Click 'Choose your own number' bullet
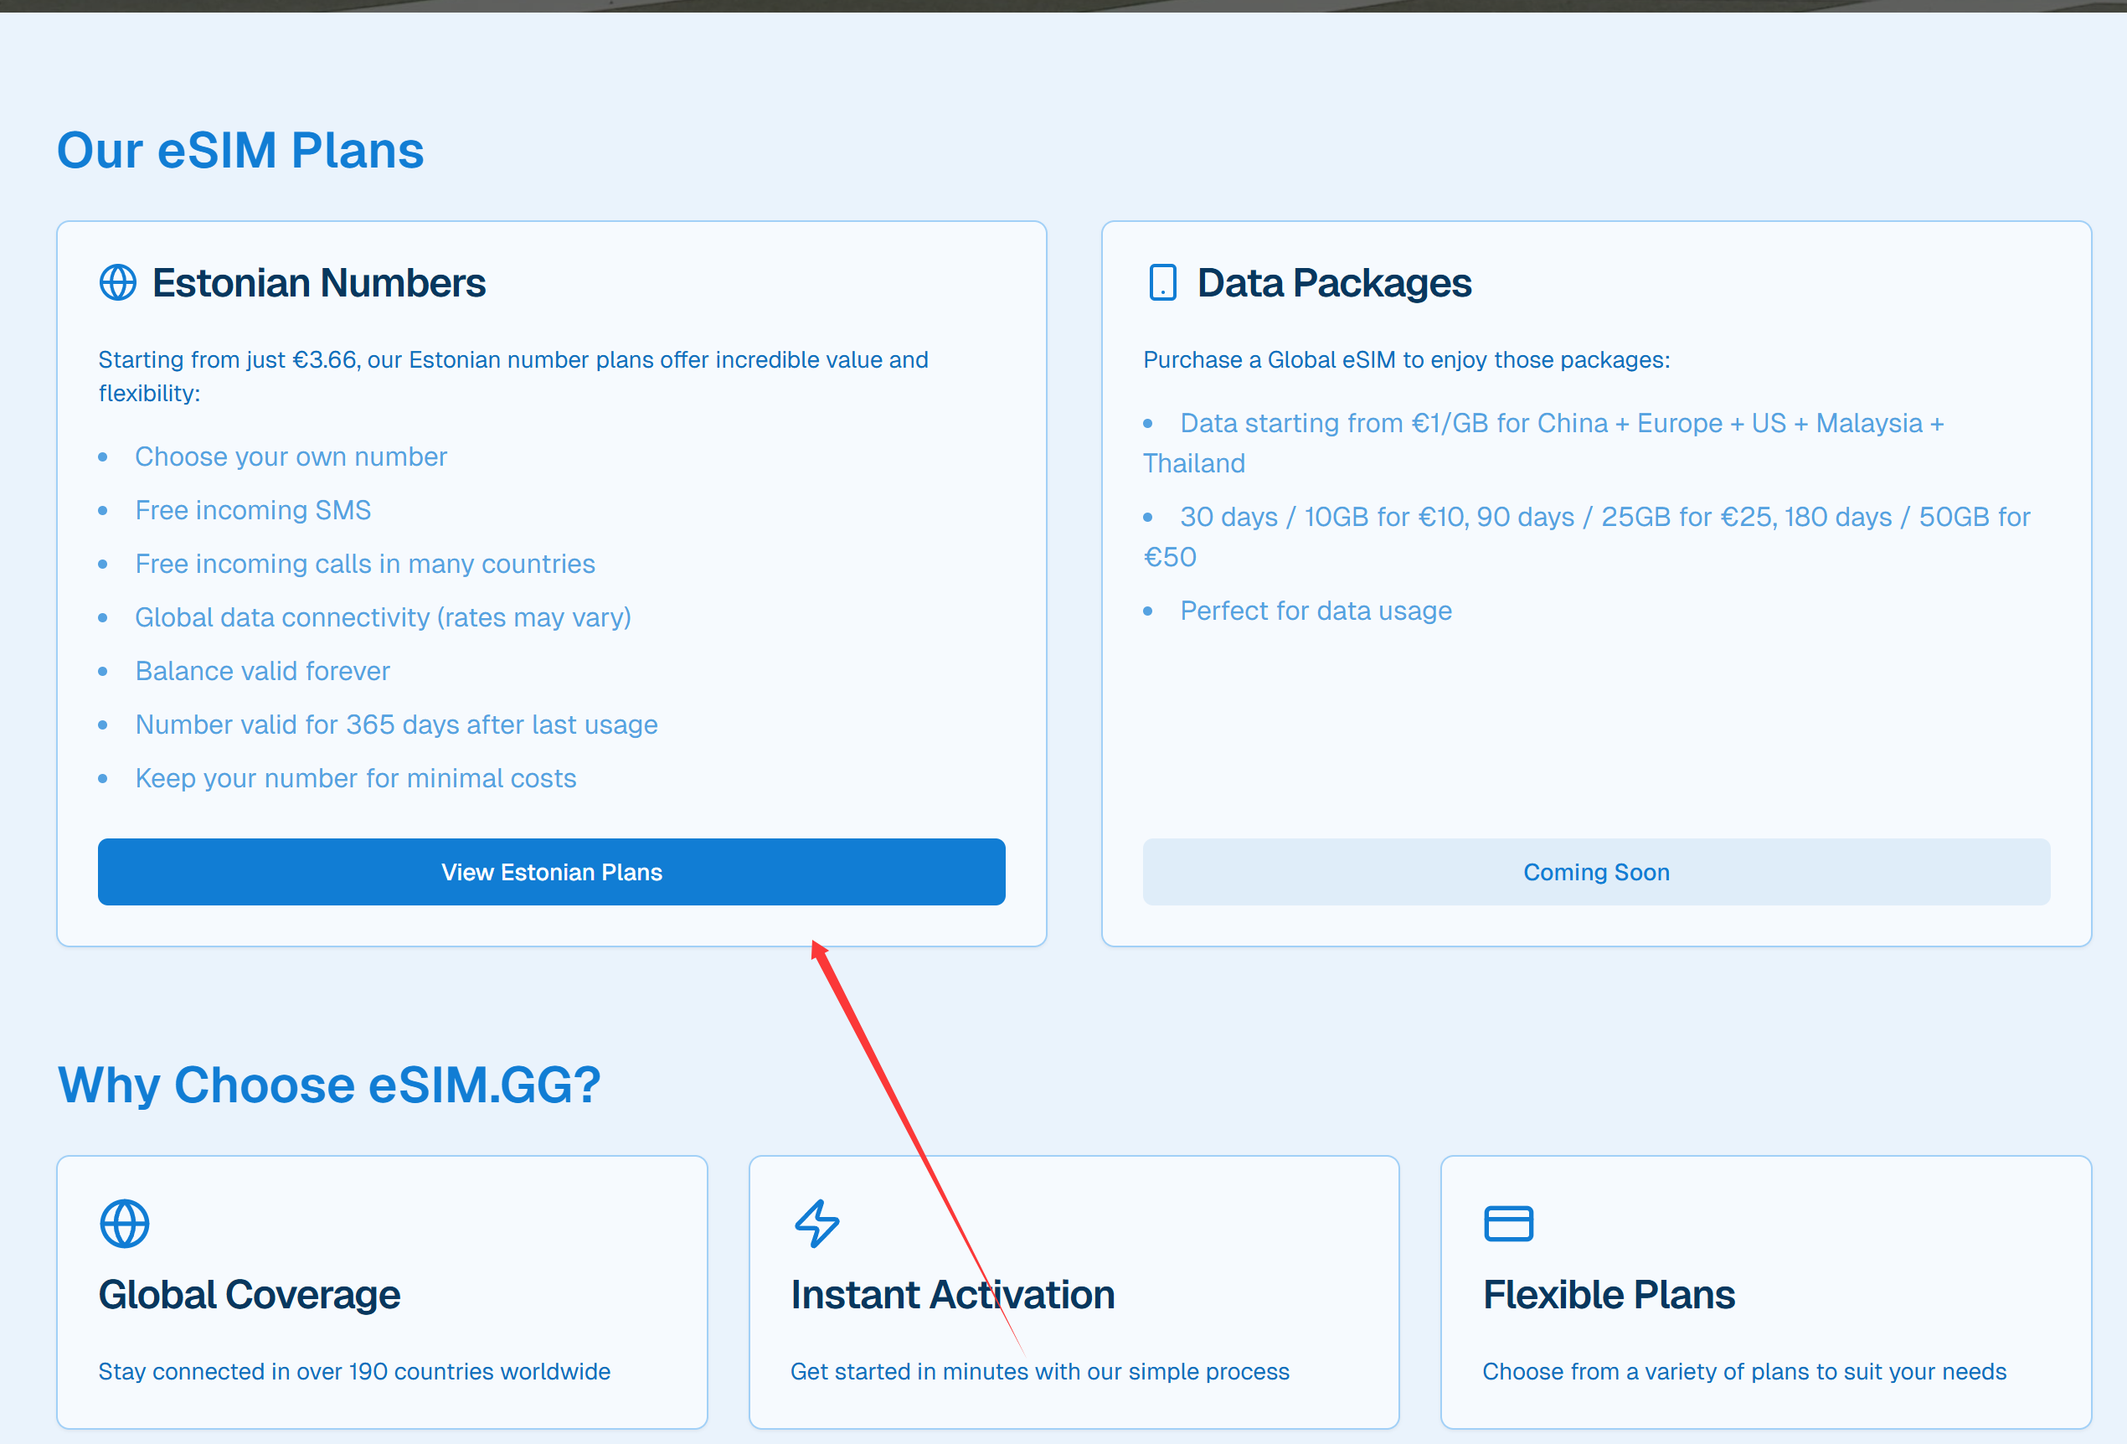Screen dimensions: 2127x1444 pos(291,456)
